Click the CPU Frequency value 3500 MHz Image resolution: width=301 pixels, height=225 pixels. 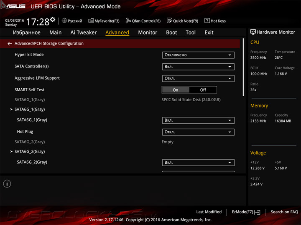258,57
